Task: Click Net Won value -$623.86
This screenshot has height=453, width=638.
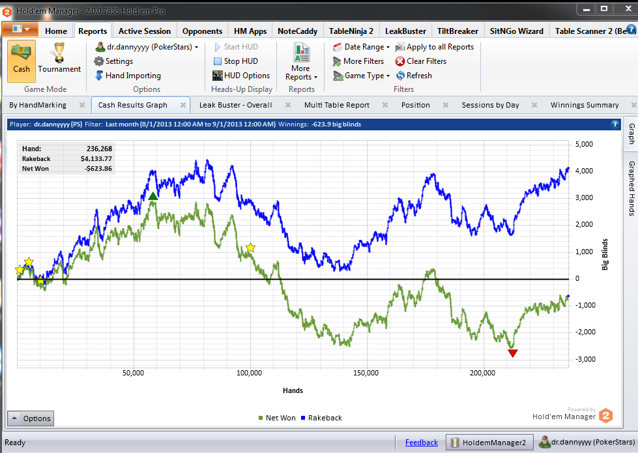Action: (x=98, y=169)
